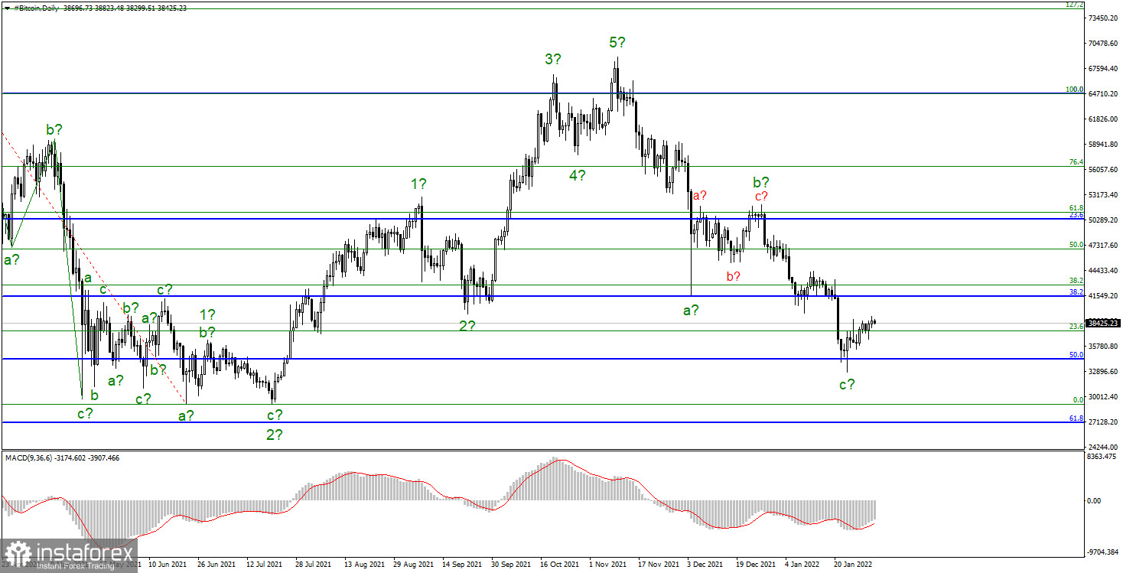This screenshot has height=573, width=1123.
Task: Click the -9704.384 MACD axis label
Action: pos(1104,551)
